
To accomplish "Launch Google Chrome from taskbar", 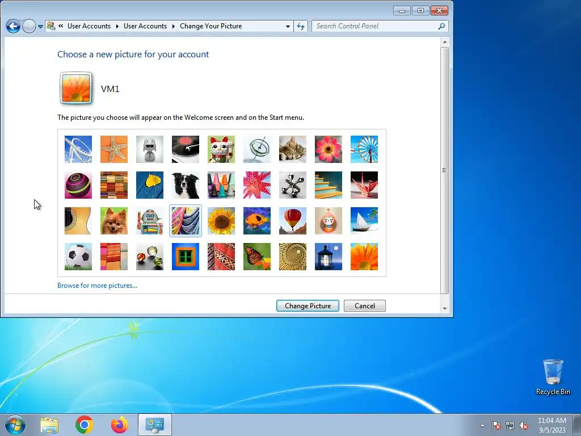I will point(84,425).
